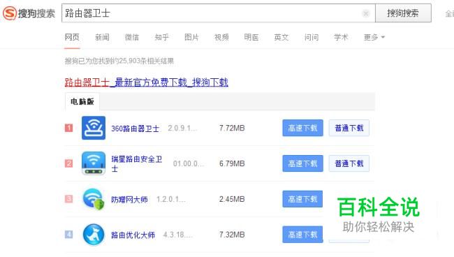
Task: Click version text 01.00.0...
Action: point(189,163)
